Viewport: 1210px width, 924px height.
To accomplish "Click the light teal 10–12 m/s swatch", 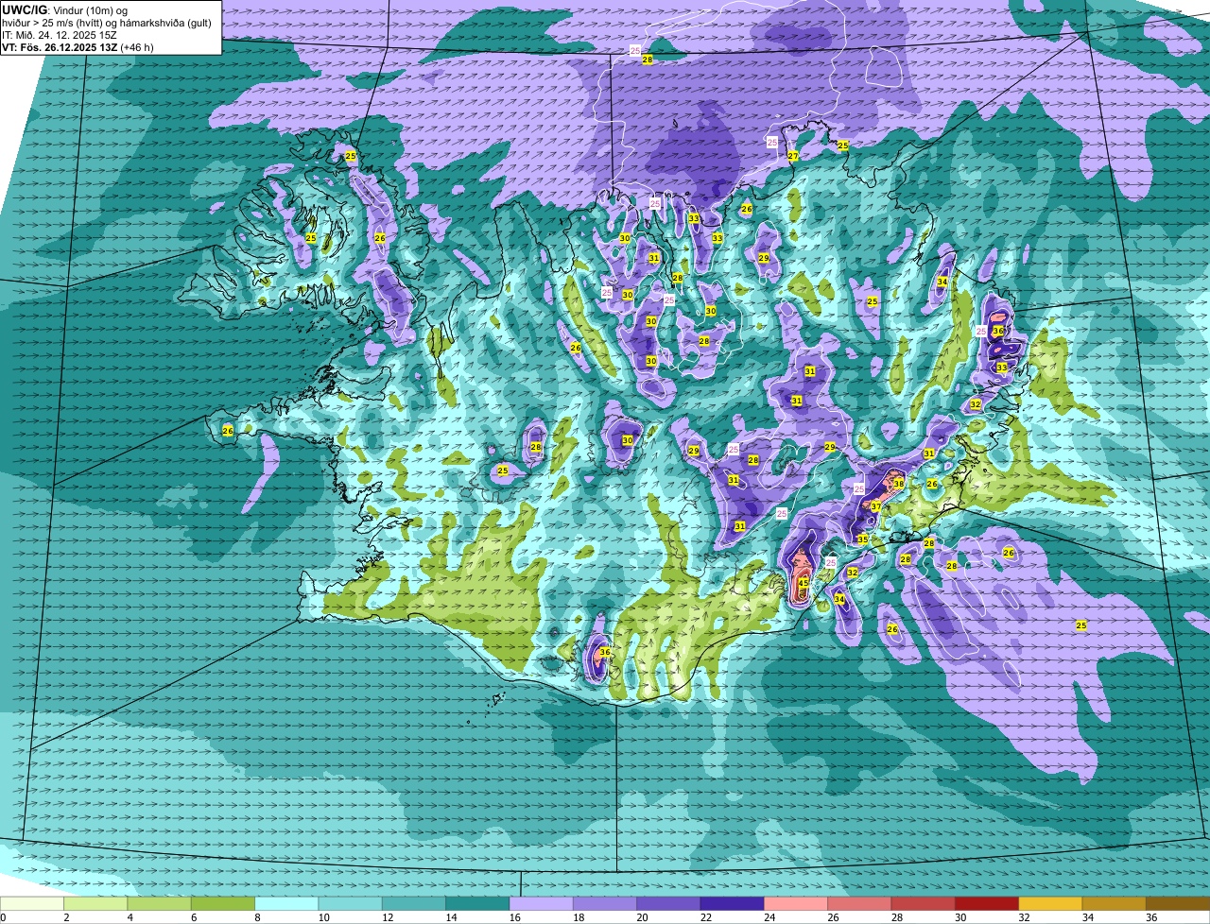I will (350, 903).
